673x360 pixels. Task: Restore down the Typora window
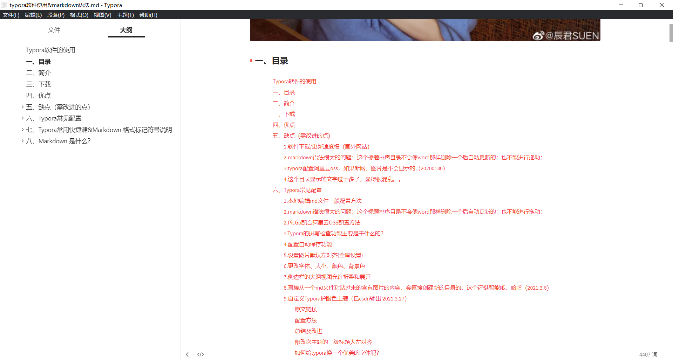(x=641, y=5)
